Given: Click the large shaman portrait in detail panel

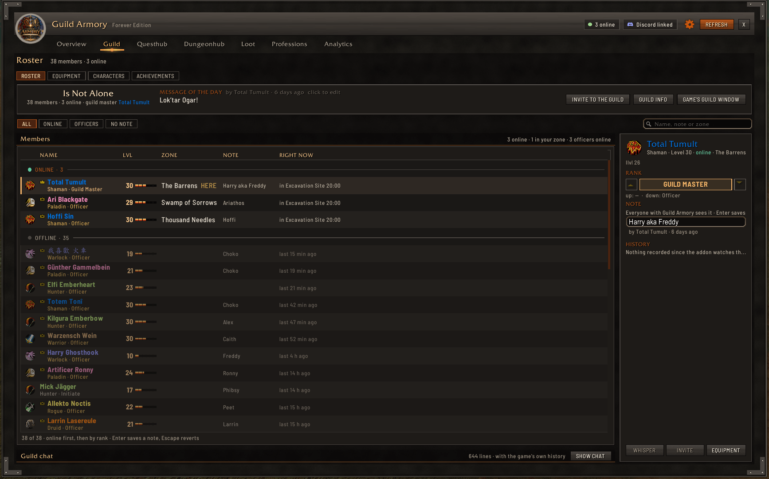Looking at the screenshot, I should point(634,147).
